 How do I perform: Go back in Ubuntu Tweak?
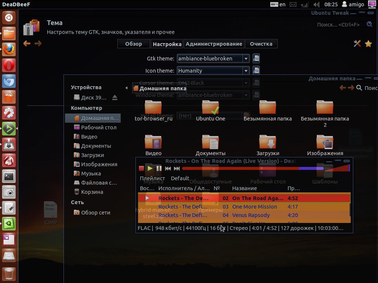pos(27,43)
